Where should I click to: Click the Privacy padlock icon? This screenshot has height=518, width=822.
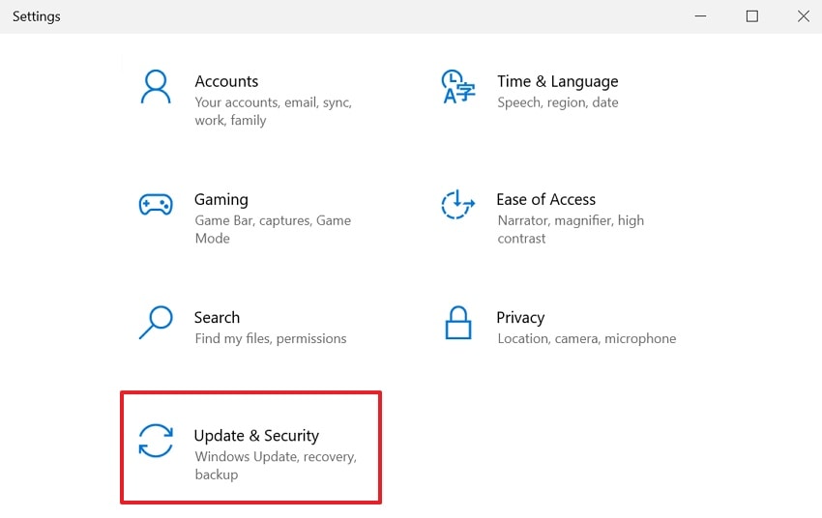coord(458,323)
